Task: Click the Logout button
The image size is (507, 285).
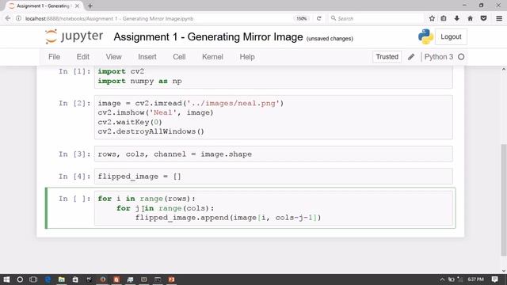Action: [x=451, y=37]
